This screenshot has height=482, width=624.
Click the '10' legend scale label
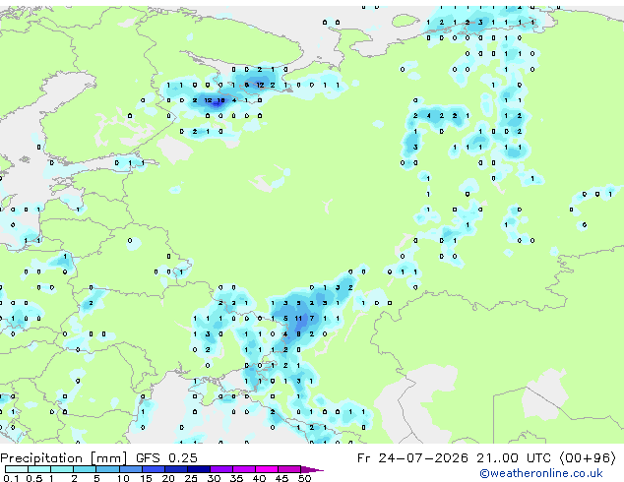click(123, 478)
